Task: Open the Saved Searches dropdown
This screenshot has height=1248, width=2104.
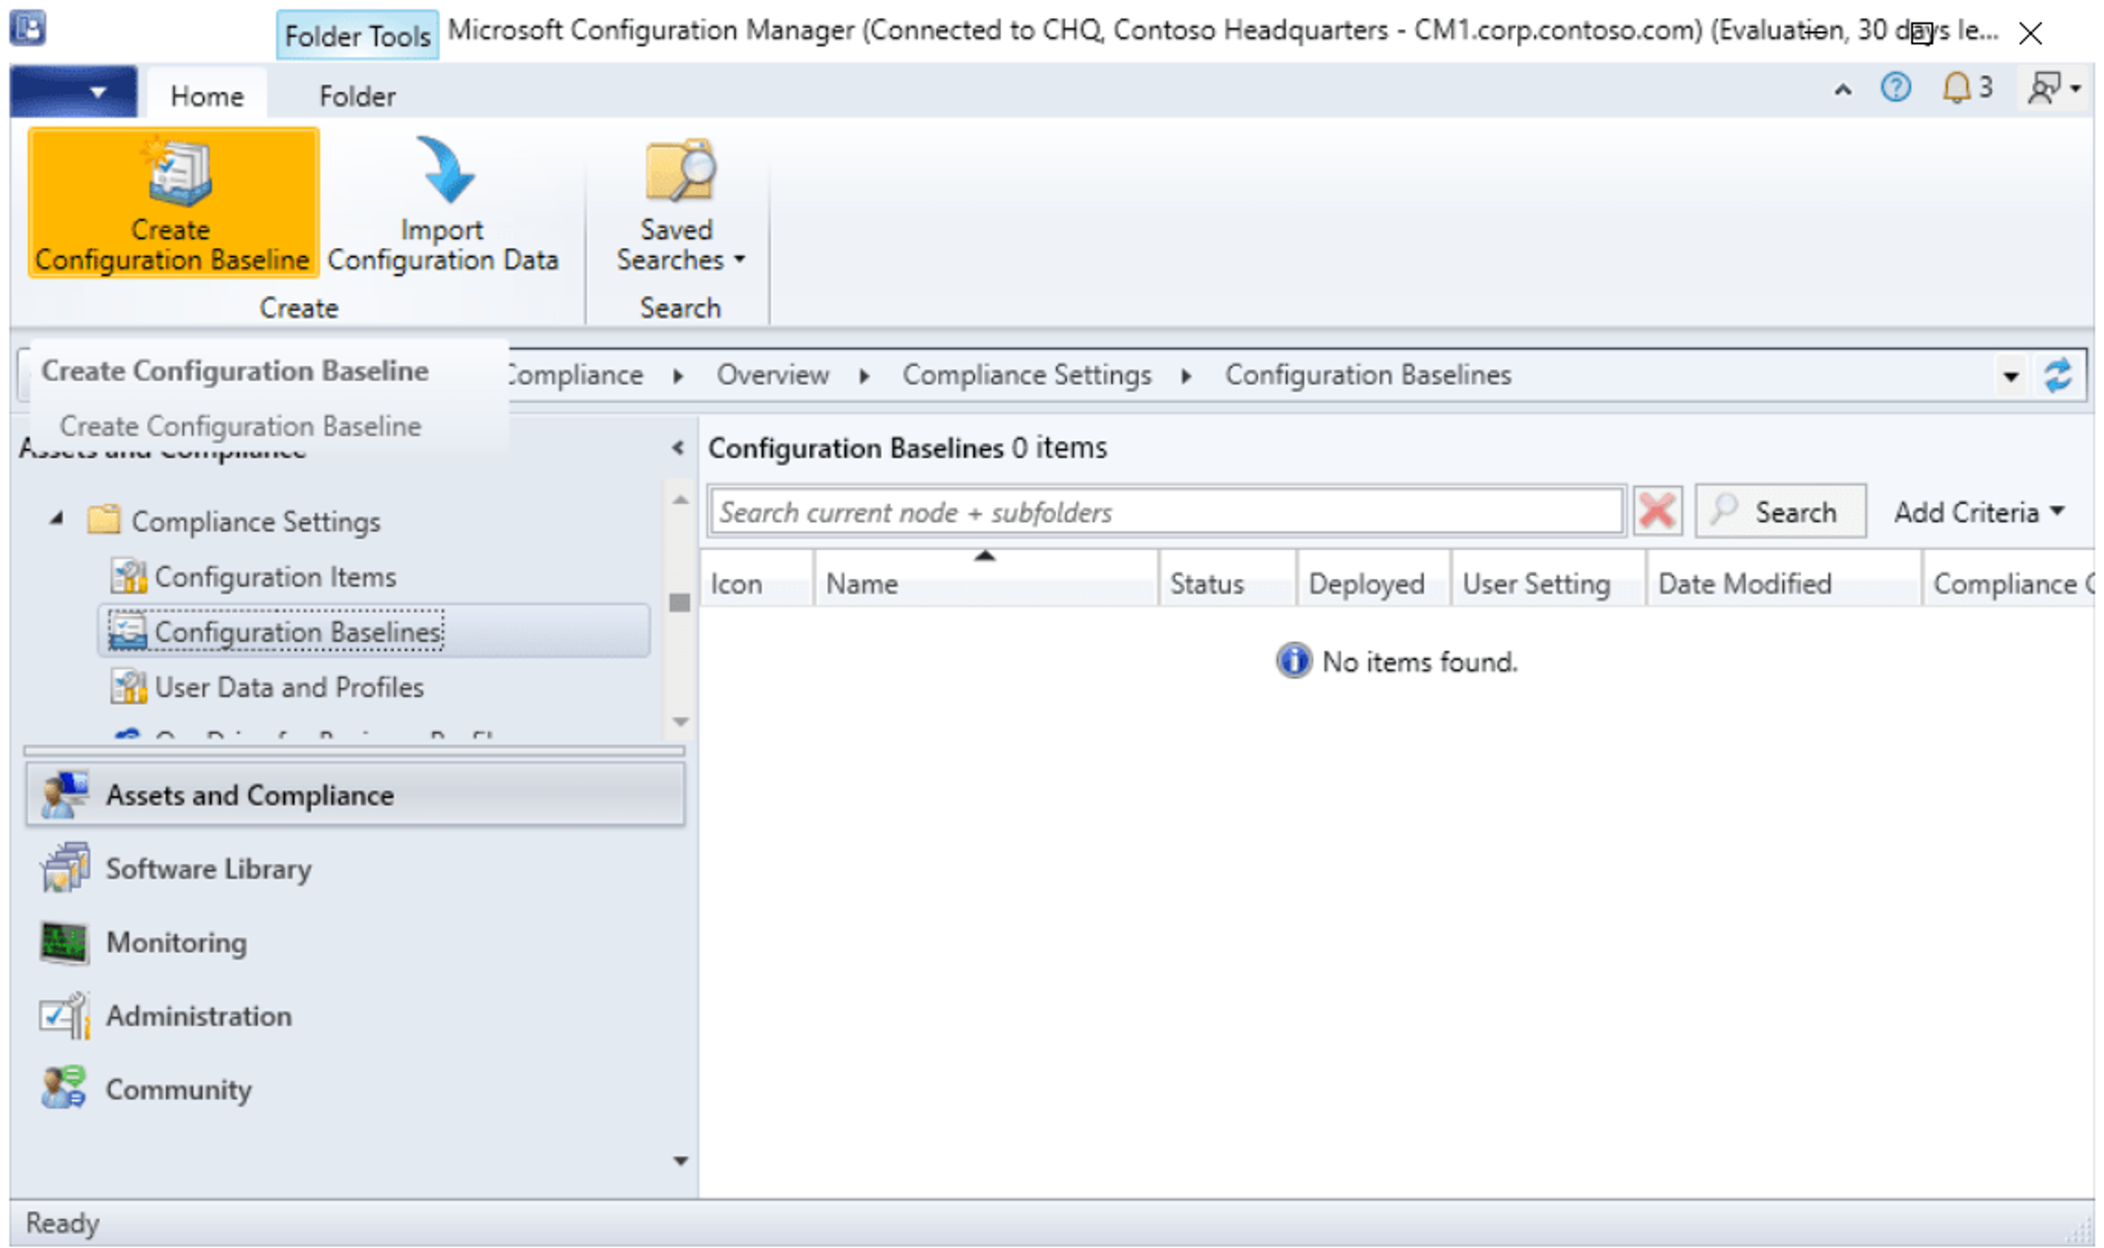Action: pos(680,204)
